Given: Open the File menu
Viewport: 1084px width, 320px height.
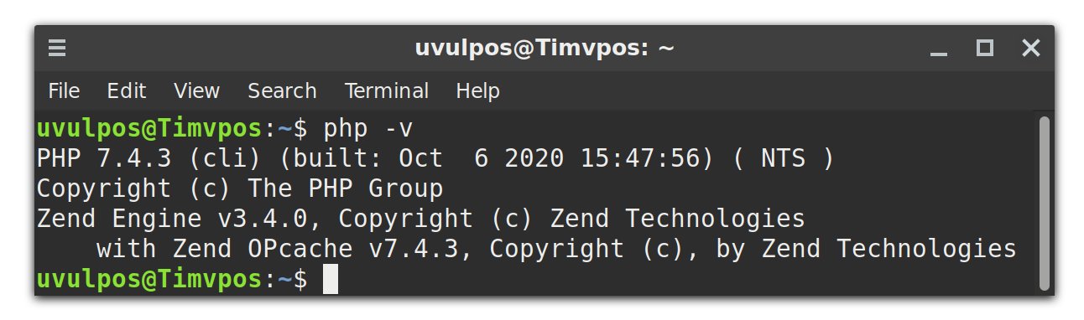Looking at the screenshot, I should (64, 90).
